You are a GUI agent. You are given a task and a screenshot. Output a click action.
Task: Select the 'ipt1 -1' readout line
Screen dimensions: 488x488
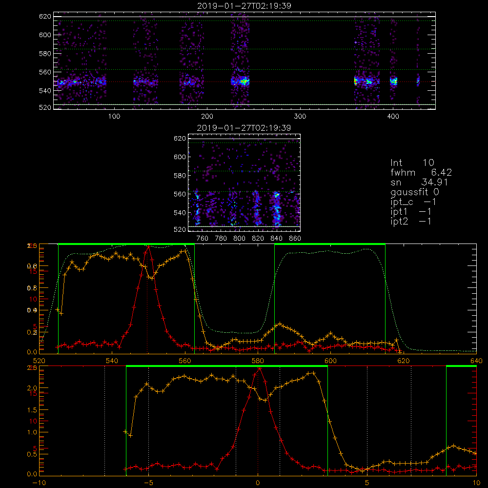410,212
